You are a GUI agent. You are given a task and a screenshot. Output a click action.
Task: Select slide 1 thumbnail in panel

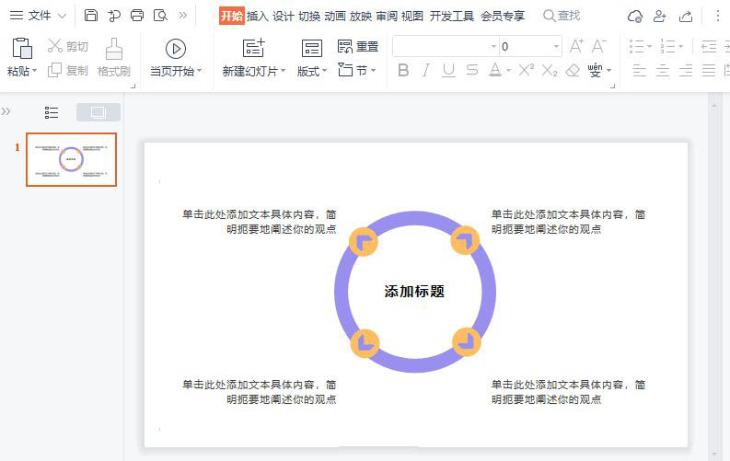(x=71, y=159)
